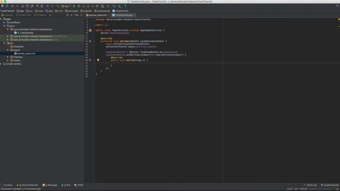
Task: Click the UTF-8 encoding status entry
Action: tap(303, 189)
